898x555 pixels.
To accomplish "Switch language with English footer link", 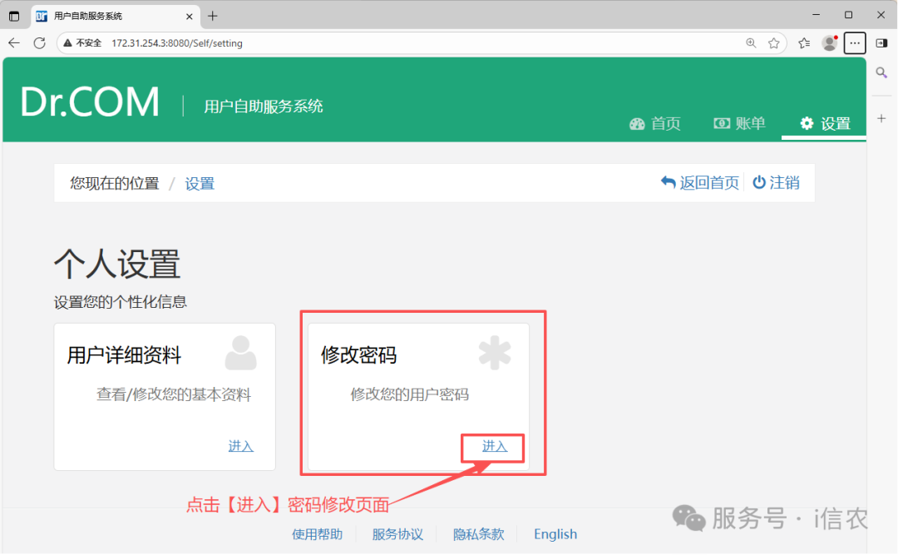I will point(555,534).
